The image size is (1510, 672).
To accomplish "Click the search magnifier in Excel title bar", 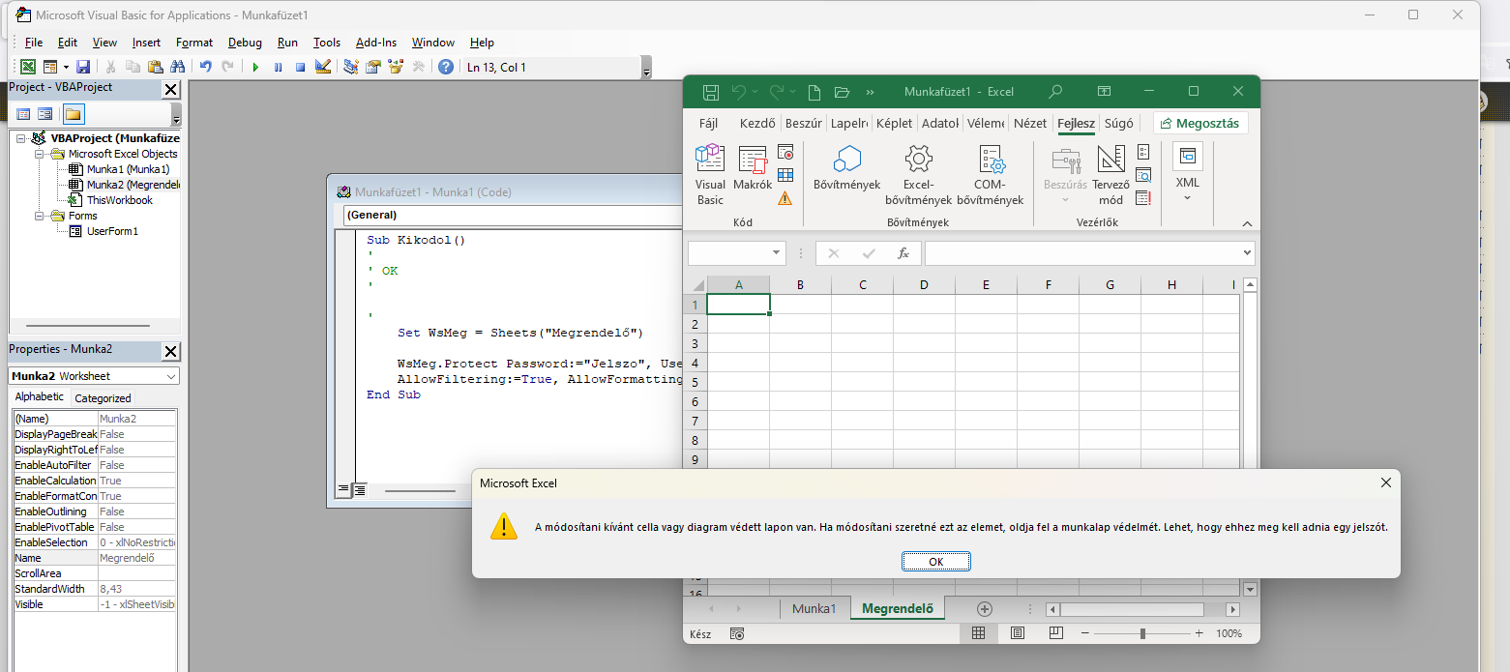I will pos(1055,92).
